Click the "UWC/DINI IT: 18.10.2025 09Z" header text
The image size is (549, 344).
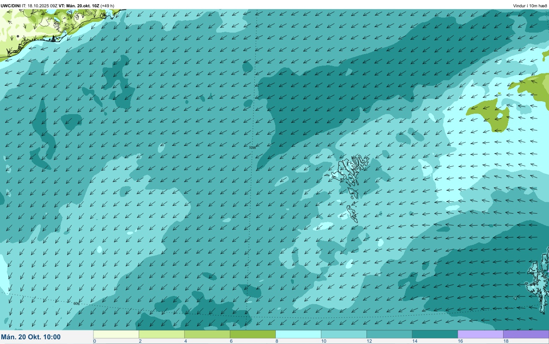click(x=29, y=6)
